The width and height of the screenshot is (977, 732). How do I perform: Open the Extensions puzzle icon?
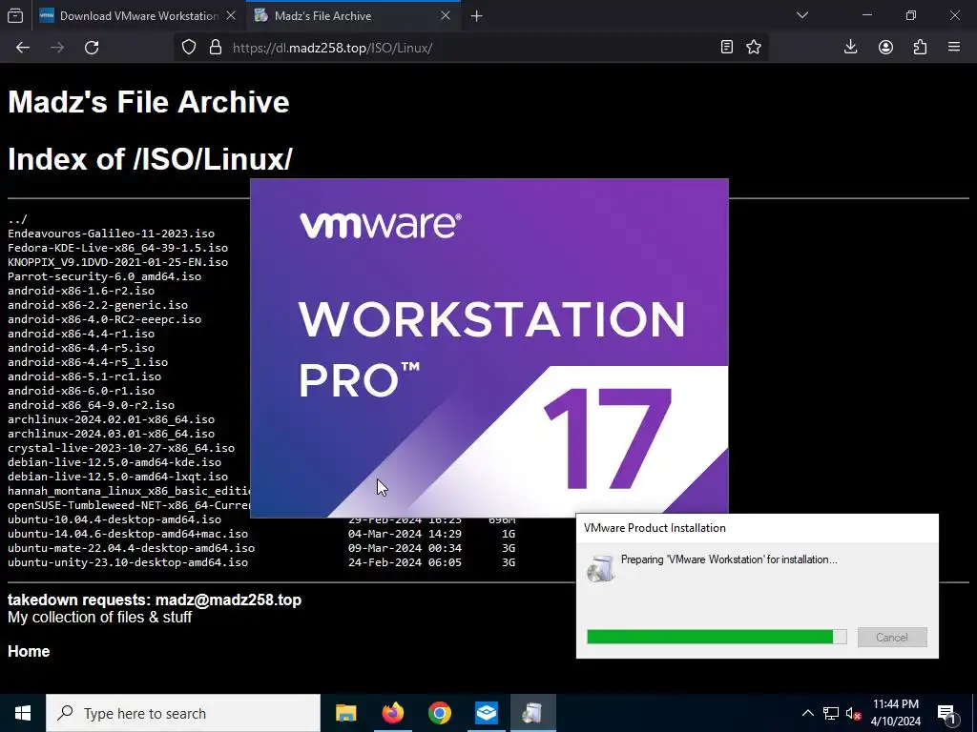click(920, 47)
